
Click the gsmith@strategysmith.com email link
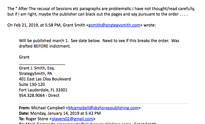(115, 25)
